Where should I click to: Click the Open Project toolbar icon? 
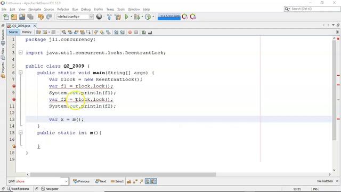point(22,17)
